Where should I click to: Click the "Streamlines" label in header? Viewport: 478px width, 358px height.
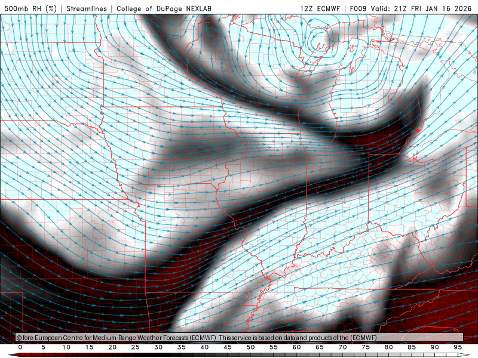[x=87, y=8]
